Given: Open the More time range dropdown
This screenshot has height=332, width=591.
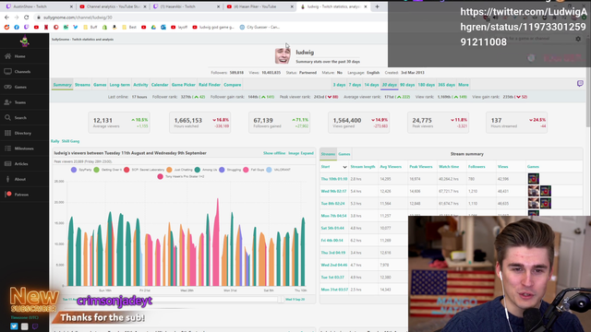Looking at the screenshot, I should point(464,85).
